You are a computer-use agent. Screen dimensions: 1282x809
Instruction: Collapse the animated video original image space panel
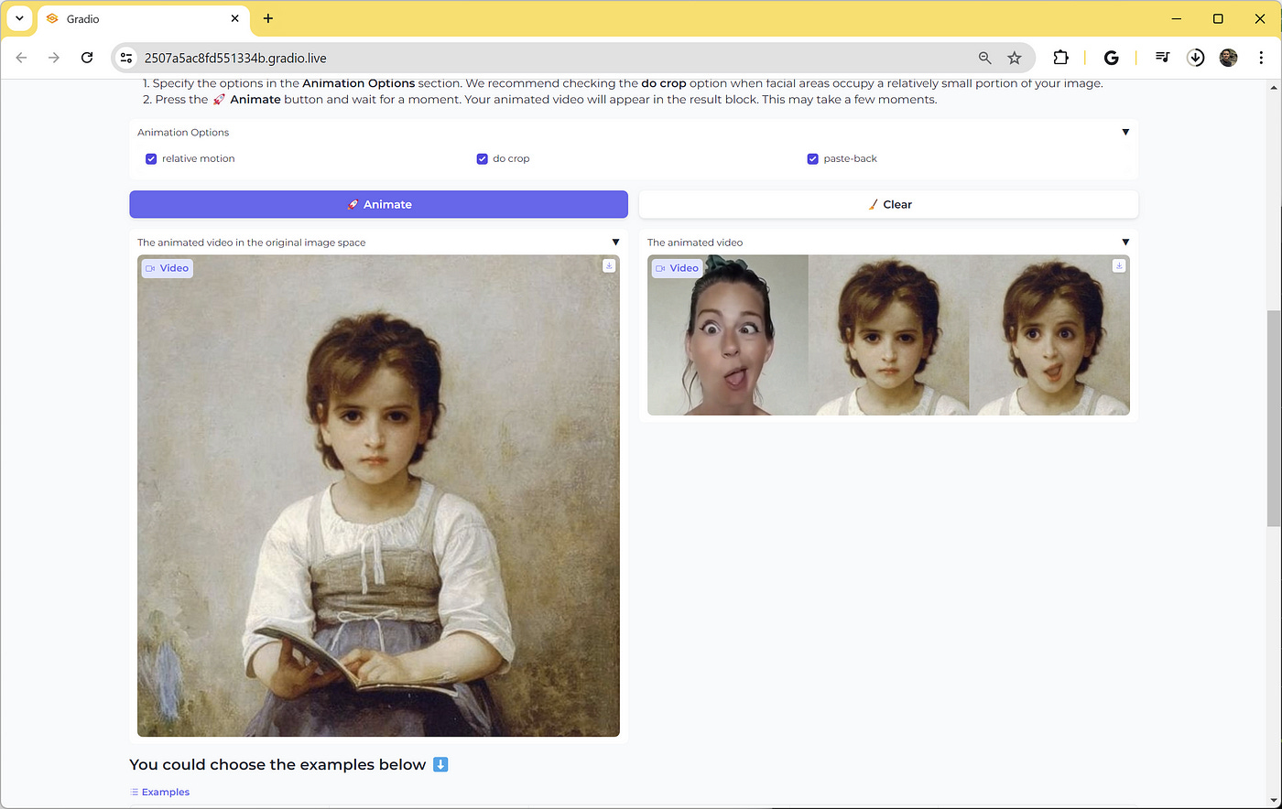pos(615,242)
